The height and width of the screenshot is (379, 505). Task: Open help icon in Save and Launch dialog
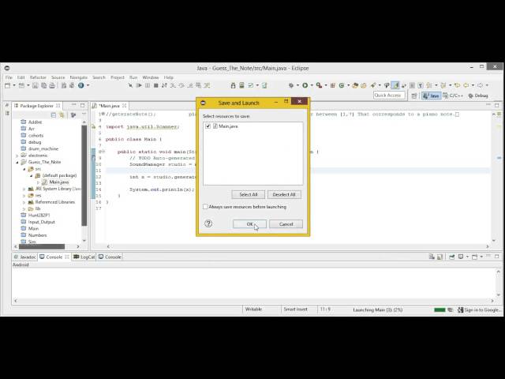208,223
